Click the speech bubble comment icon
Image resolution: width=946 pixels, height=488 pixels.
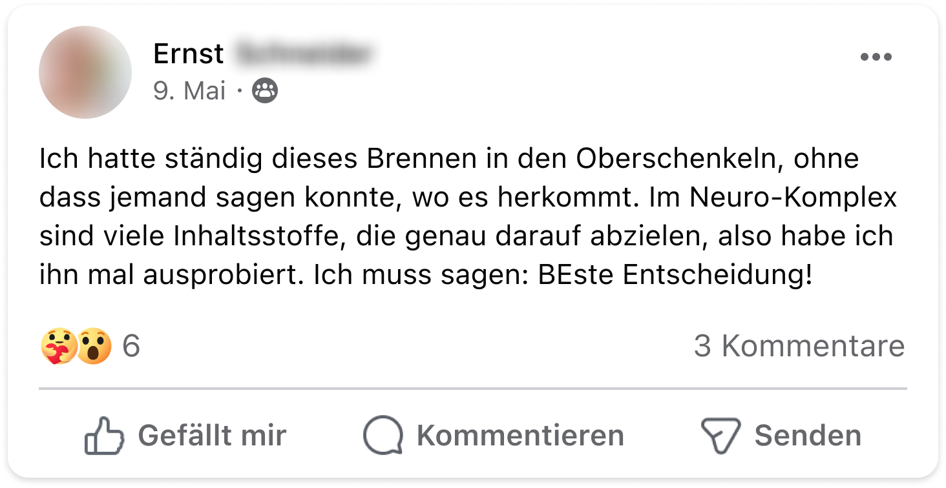click(x=383, y=436)
